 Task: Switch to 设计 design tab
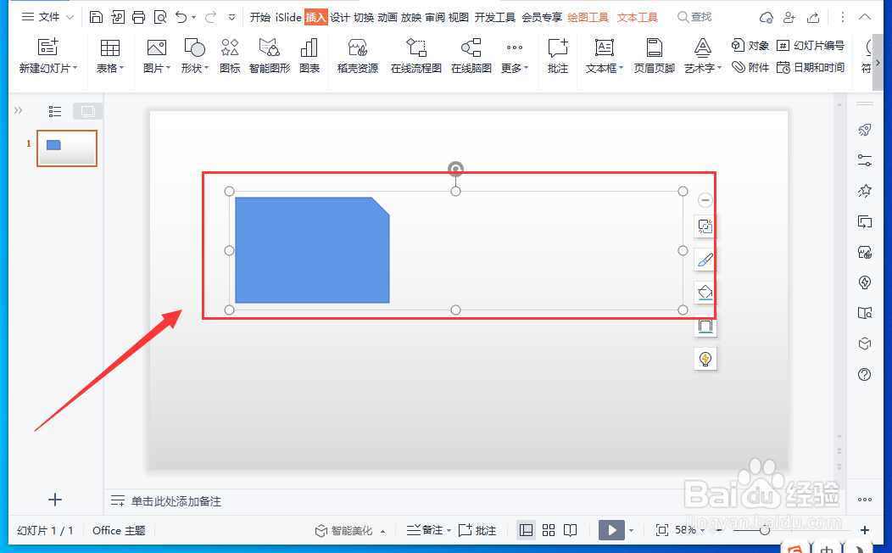click(x=340, y=18)
